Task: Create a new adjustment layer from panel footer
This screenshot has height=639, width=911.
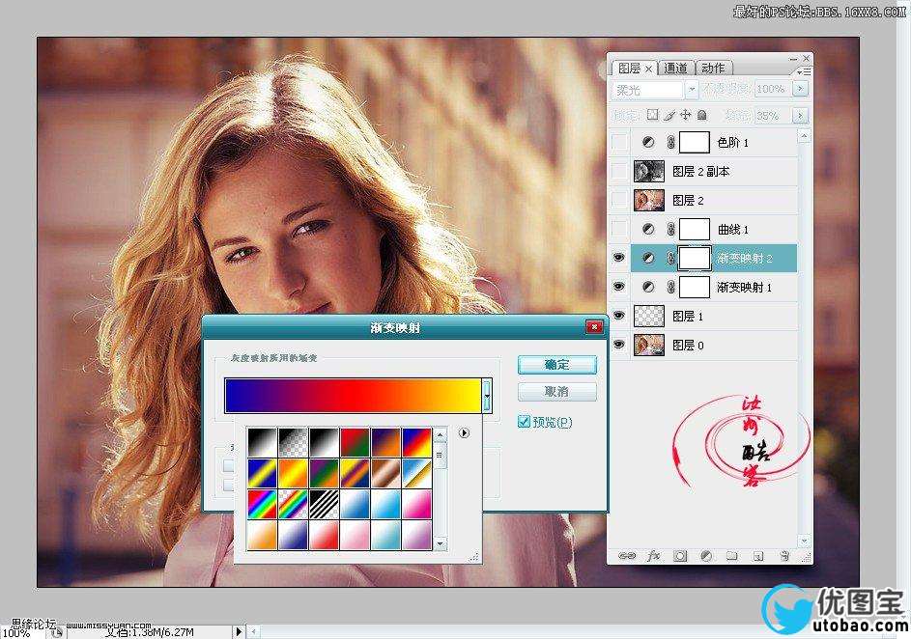Action: pyautogui.click(x=706, y=556)
